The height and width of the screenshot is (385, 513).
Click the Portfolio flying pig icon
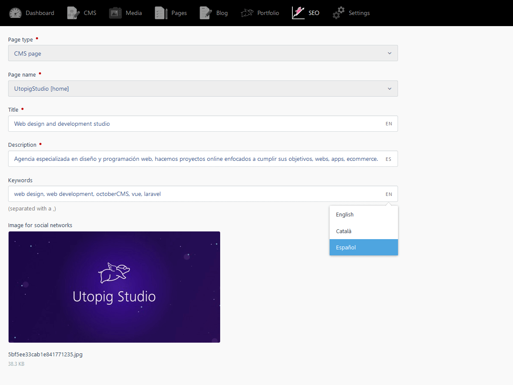coord(247,13)
